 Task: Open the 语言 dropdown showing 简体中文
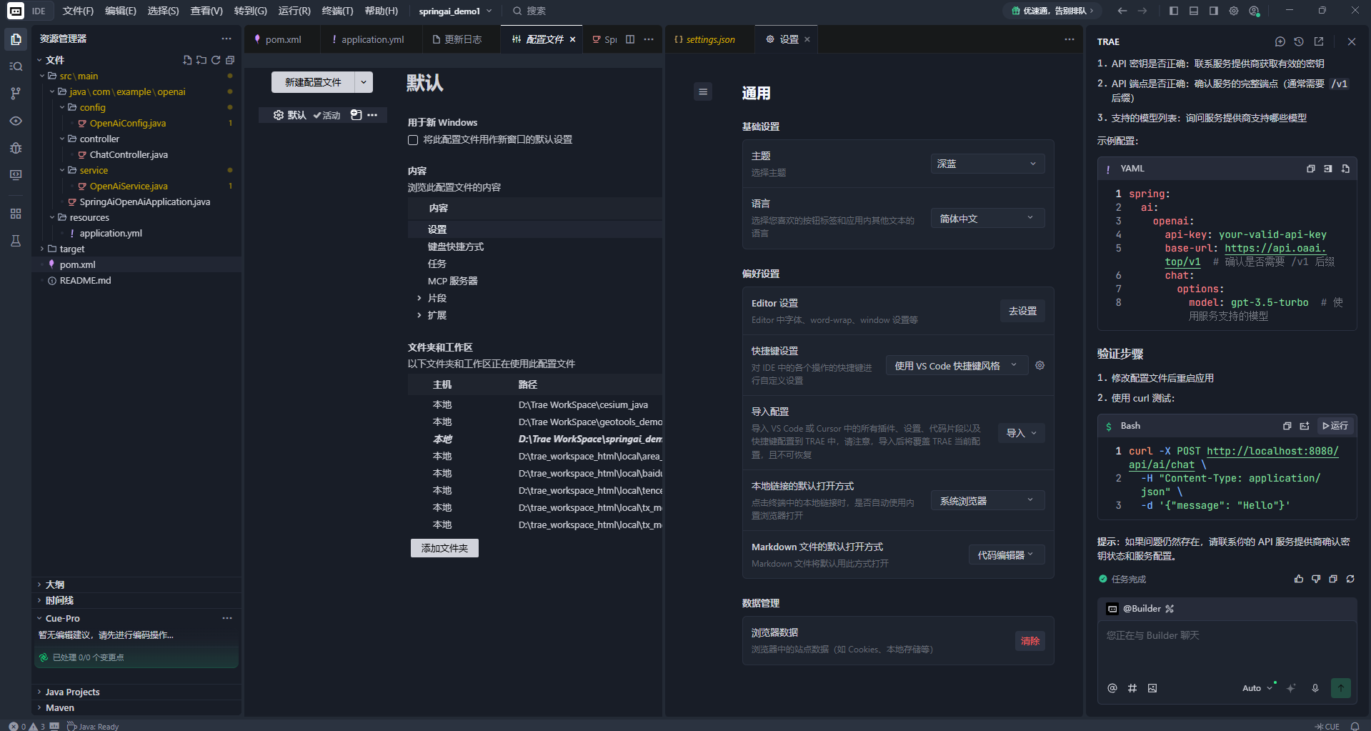pos(987,218)
